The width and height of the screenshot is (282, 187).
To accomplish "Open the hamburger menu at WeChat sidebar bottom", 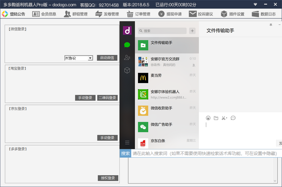I will 127,142.
